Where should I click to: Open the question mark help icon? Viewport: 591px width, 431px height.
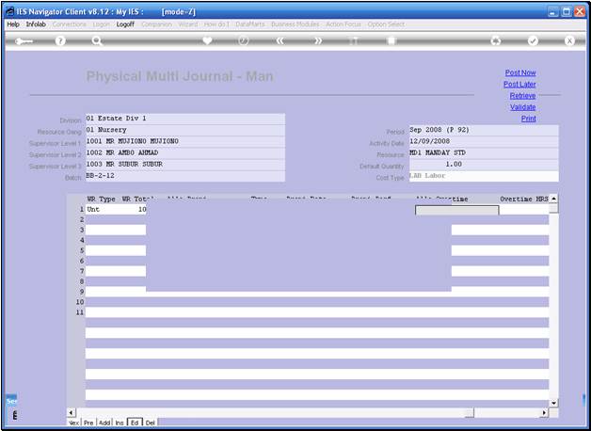click(60, 40)
